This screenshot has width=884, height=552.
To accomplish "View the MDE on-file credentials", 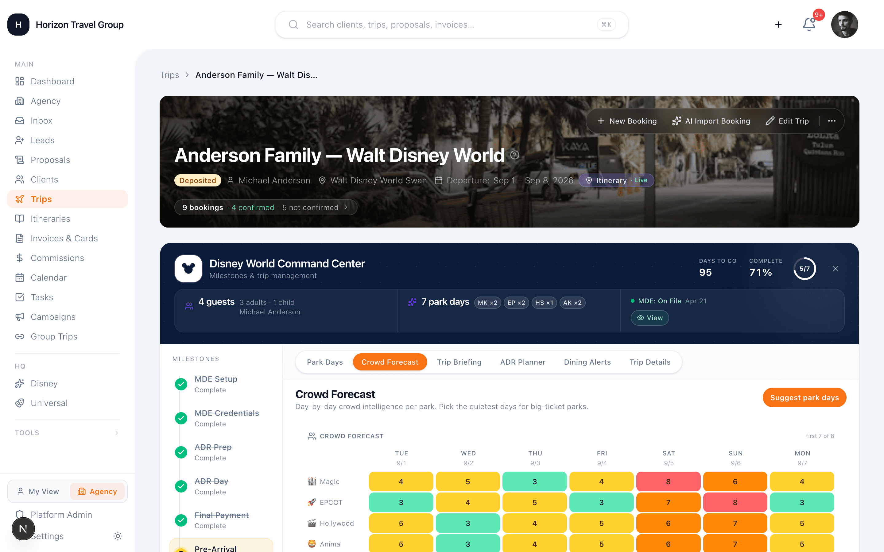I will [x=649, y=318].
